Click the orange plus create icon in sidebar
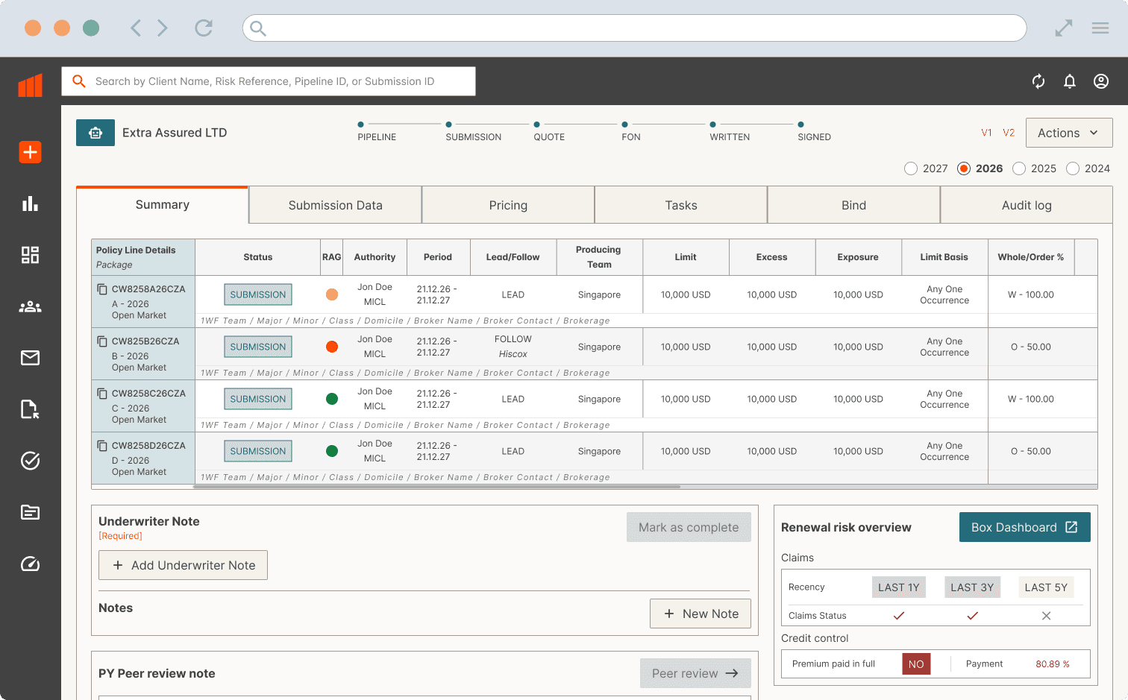This screenshot has width=1128, height=700. click(30, 152)
